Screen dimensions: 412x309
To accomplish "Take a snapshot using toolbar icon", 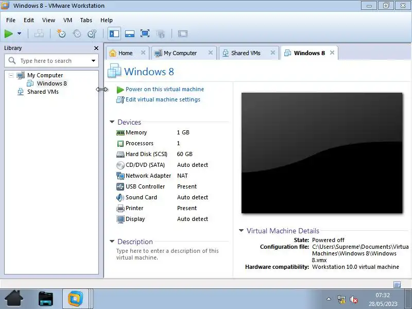I will [61, 33].
